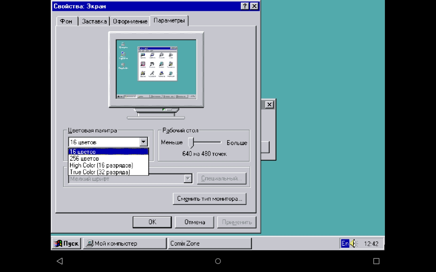The image size is (436, 272).
Task: Close the Свойства: Экран dialog
Action: coord(254,6)
